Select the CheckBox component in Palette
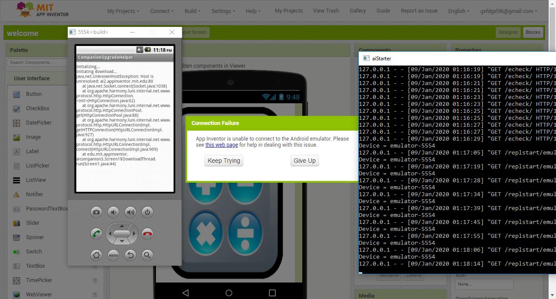The width and height of the screenshot is (556, 299). tap(37, 108)
